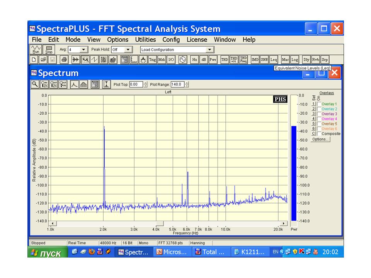This screenshot has width=371, height=278.
Task: Open the IMD utility button
Action: [x=255, y=59]
